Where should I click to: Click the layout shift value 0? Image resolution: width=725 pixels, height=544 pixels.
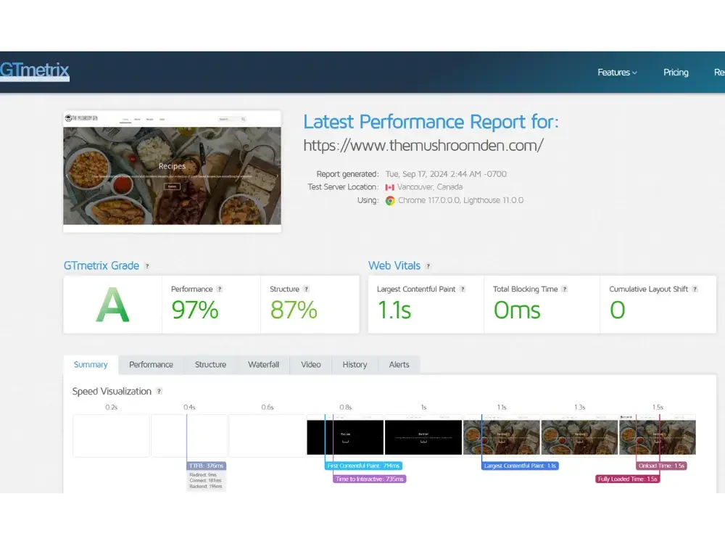point(617,310)
